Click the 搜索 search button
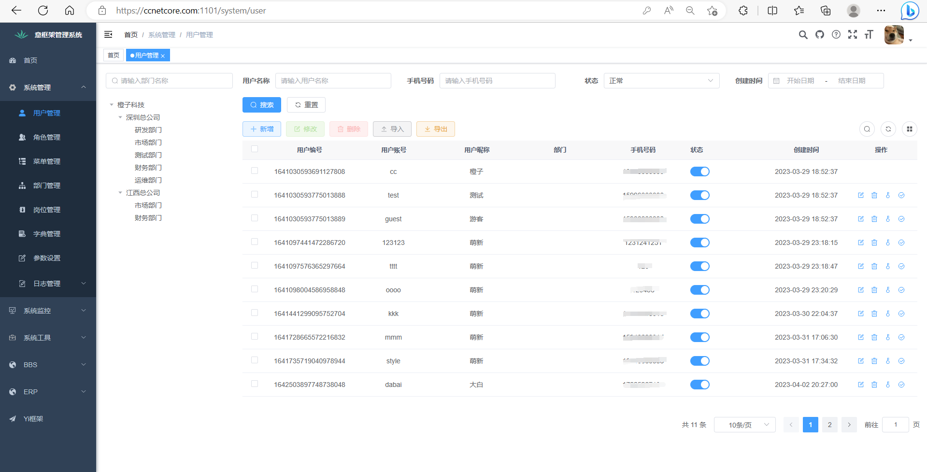927x472 pixels. (x=262, y=105)
